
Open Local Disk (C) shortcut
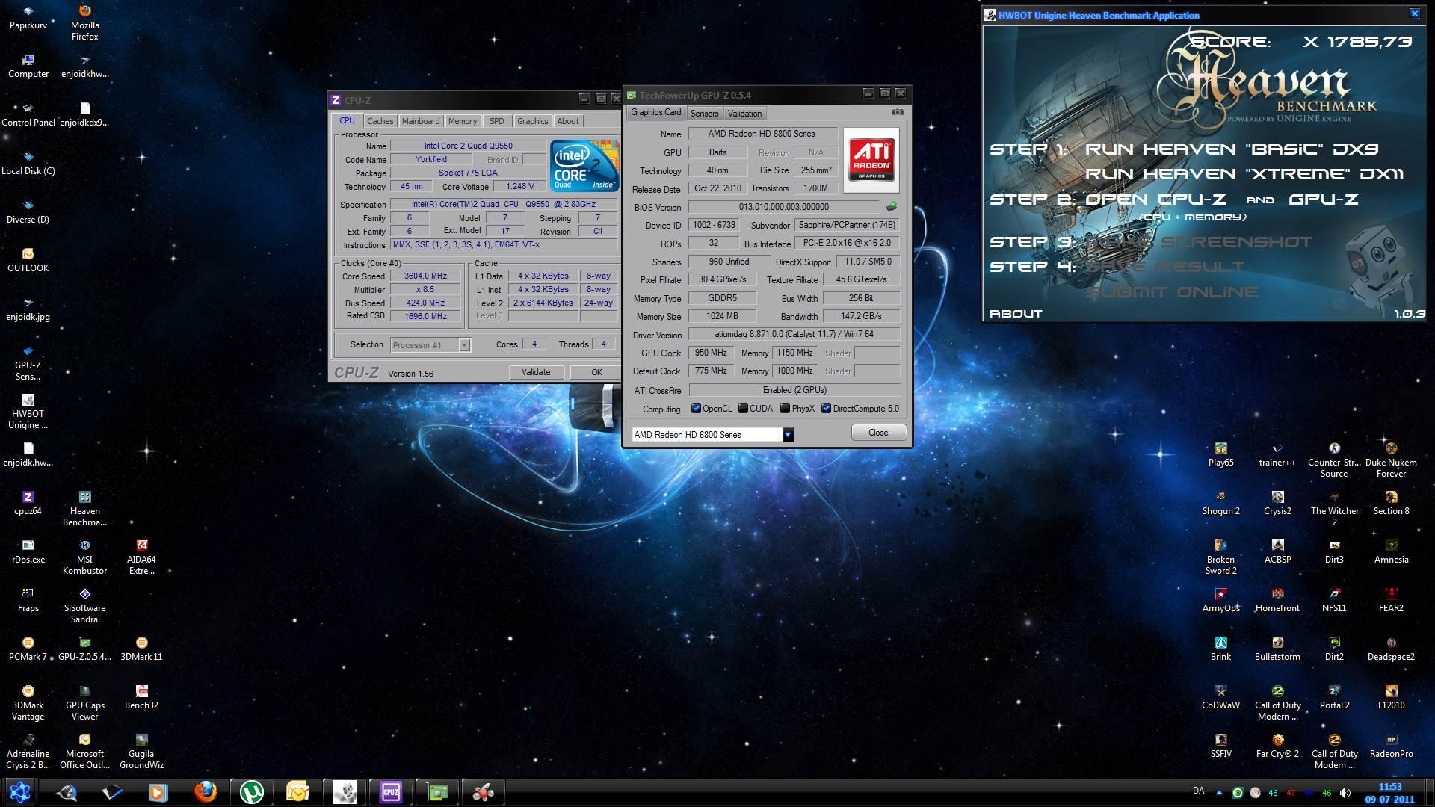(28, 163)
